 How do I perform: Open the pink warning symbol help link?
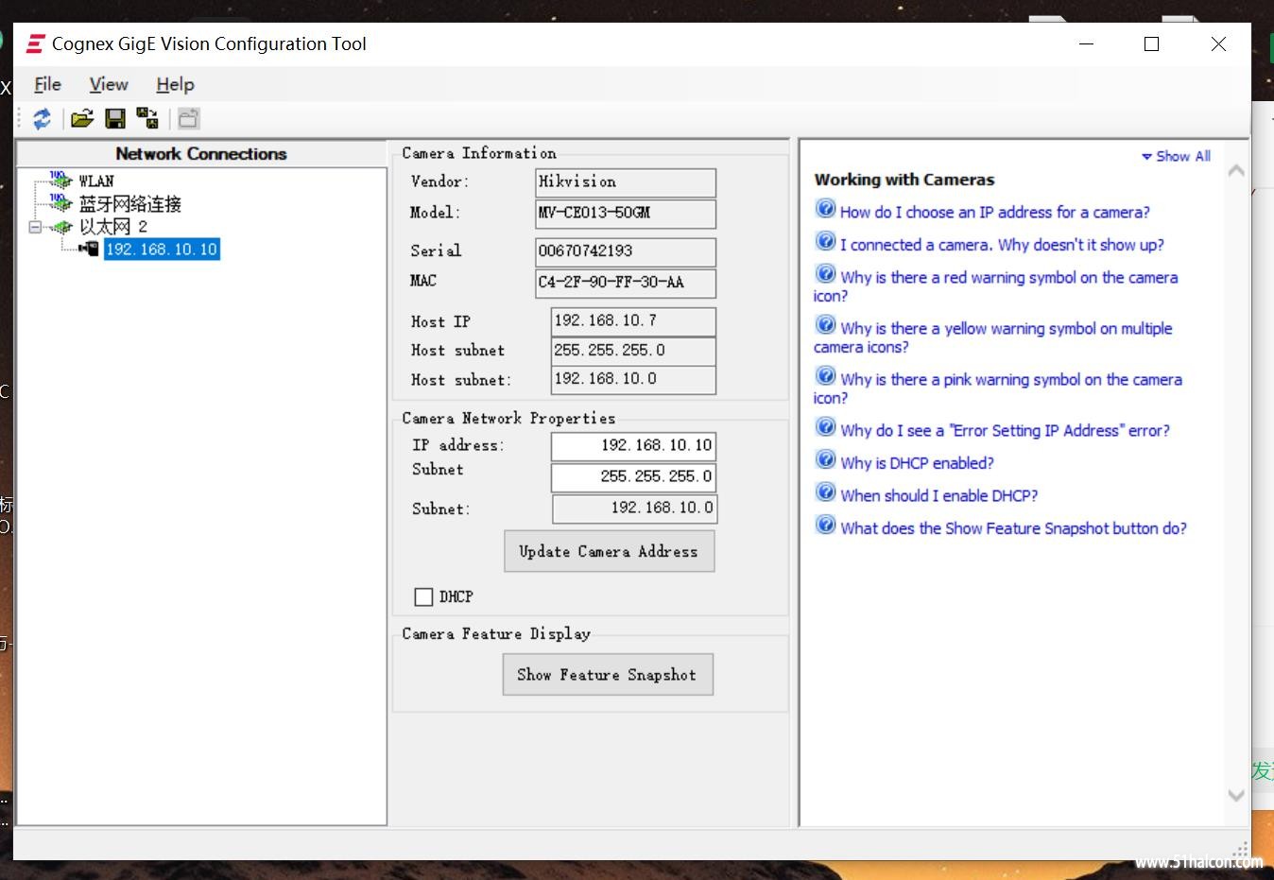click(997, 388)
